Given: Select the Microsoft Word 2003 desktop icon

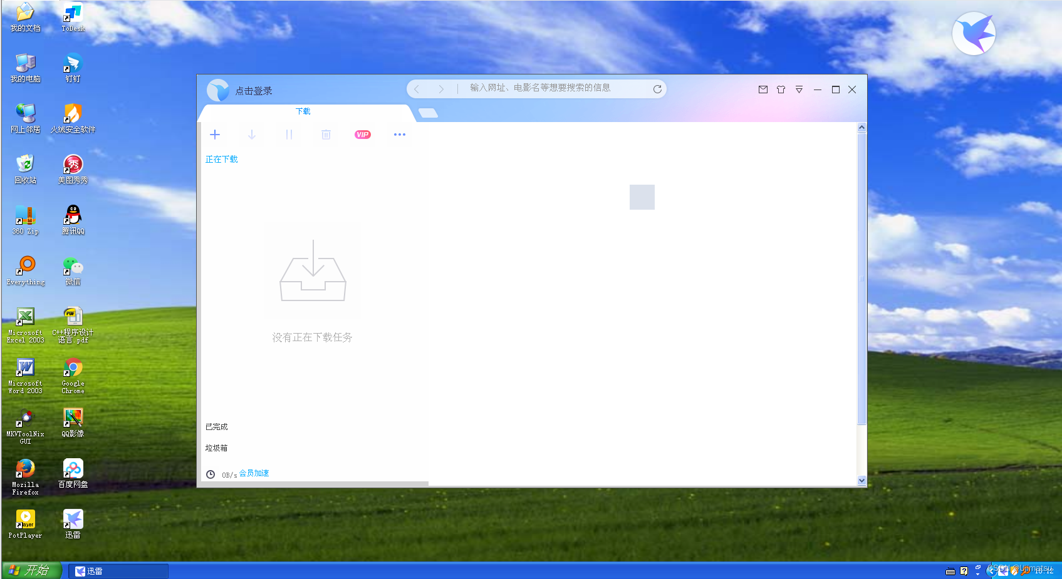Looking at the screenshot, I should click(25, 376).
